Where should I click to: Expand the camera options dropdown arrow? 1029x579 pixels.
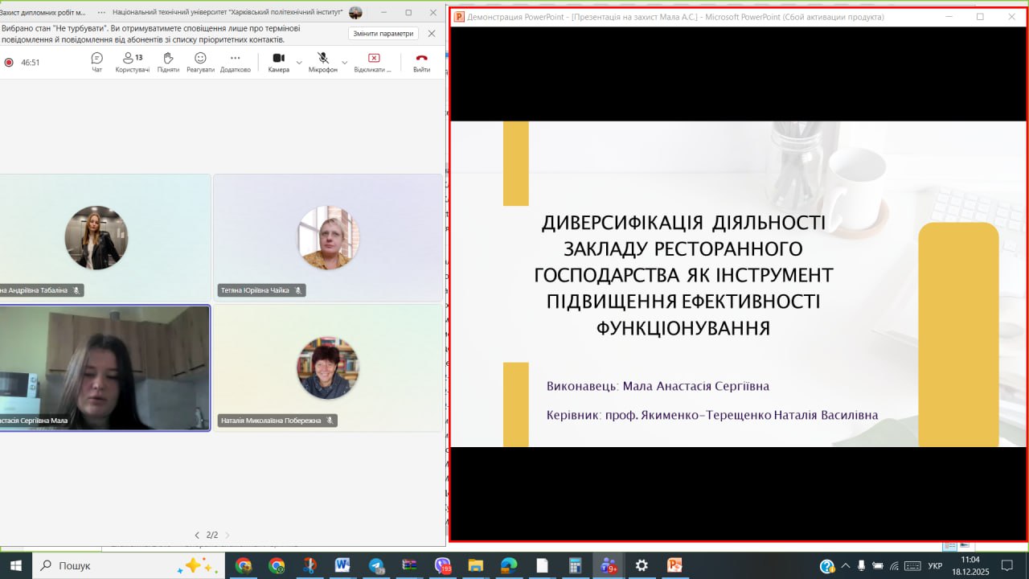tap(299, 62)
